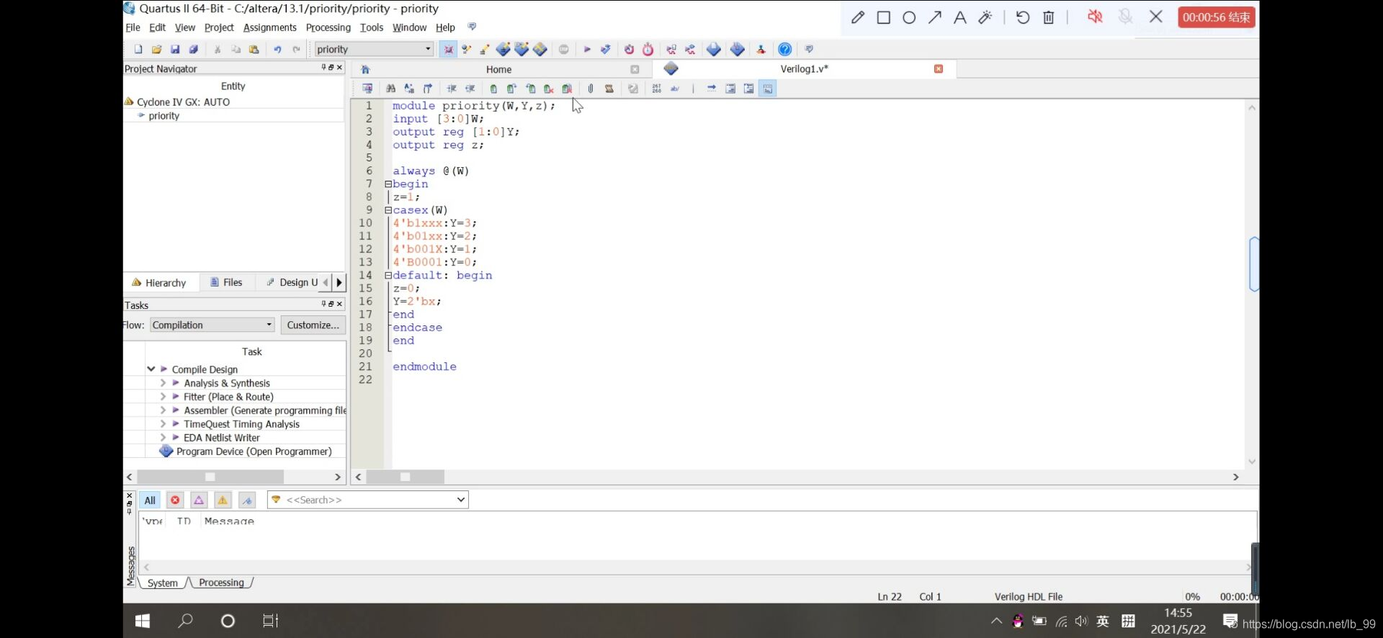Click the Home tab house icon
Viewport: 1383px width, 638px height.
point(365,69)
